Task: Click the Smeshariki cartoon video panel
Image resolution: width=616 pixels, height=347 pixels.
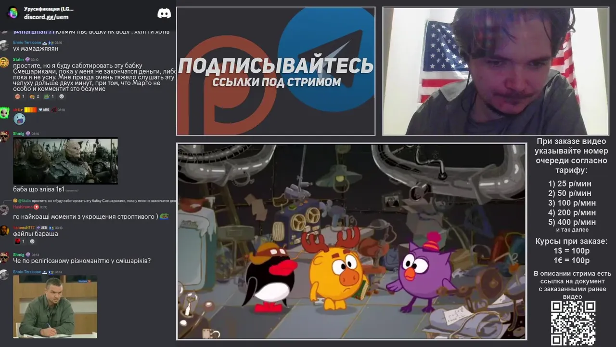Action: 352,241
